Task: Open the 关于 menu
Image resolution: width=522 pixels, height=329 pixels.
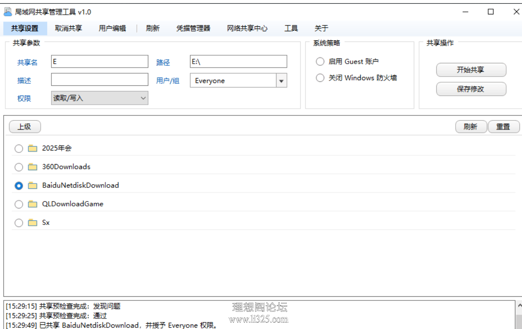Action: click(321, 28)
